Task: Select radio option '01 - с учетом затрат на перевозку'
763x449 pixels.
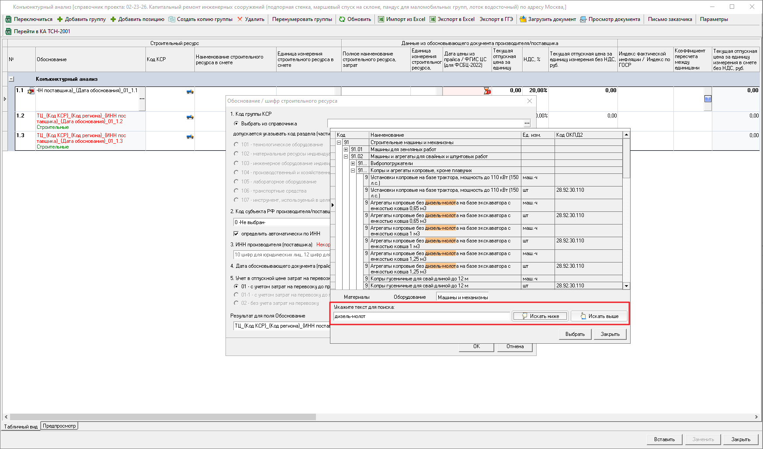Action: pos(236,287)
